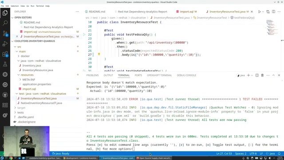Open the Source Control view
The height and width of the screenshot is (160, 284).
5,33
